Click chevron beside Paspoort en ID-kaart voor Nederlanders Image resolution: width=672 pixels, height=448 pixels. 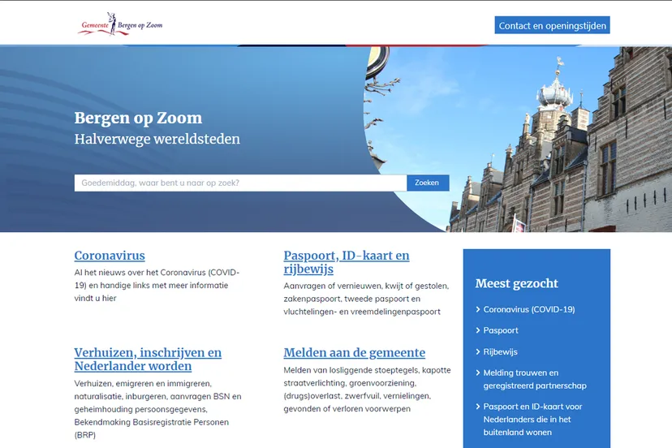[478, 406]
